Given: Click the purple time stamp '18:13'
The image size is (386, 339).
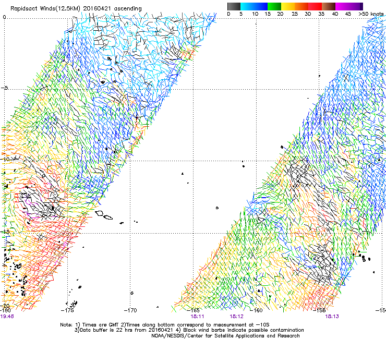Looking at the screenshot, I should coord(332,317).
